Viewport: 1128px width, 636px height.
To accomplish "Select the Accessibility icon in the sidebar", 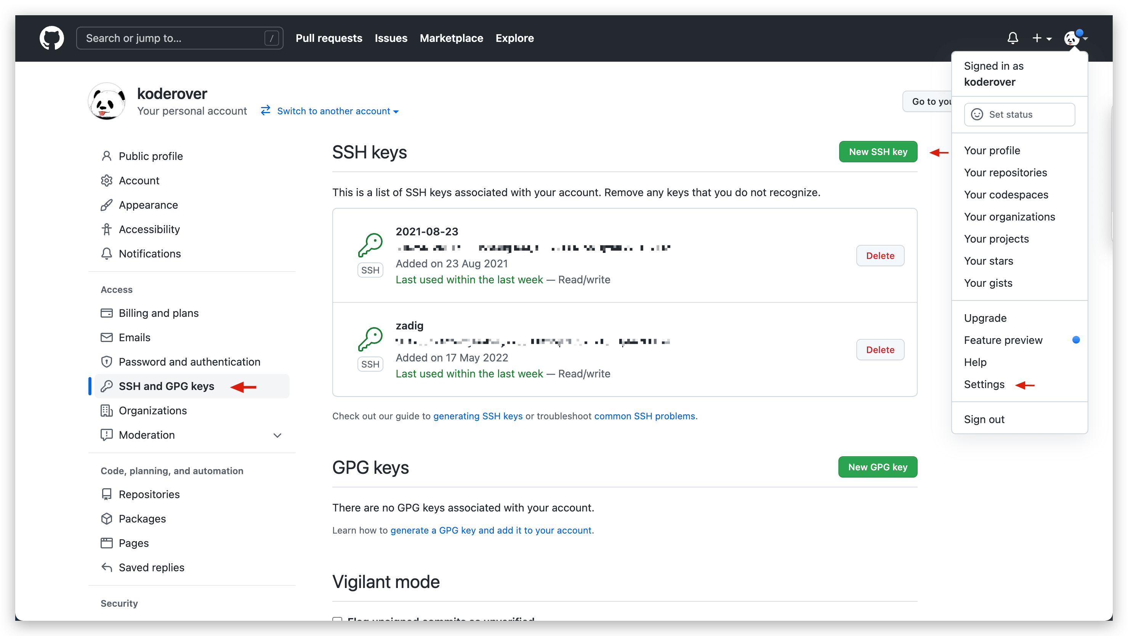I will (x=107, y=229).
